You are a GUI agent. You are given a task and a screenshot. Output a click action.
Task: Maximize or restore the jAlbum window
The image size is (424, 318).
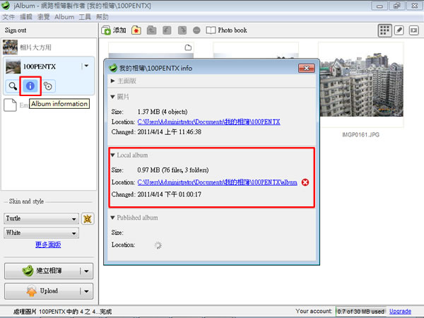tap(396, 6)
